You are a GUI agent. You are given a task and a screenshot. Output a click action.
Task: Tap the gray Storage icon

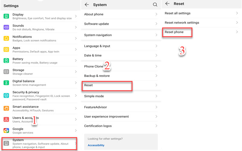[6, 72]
